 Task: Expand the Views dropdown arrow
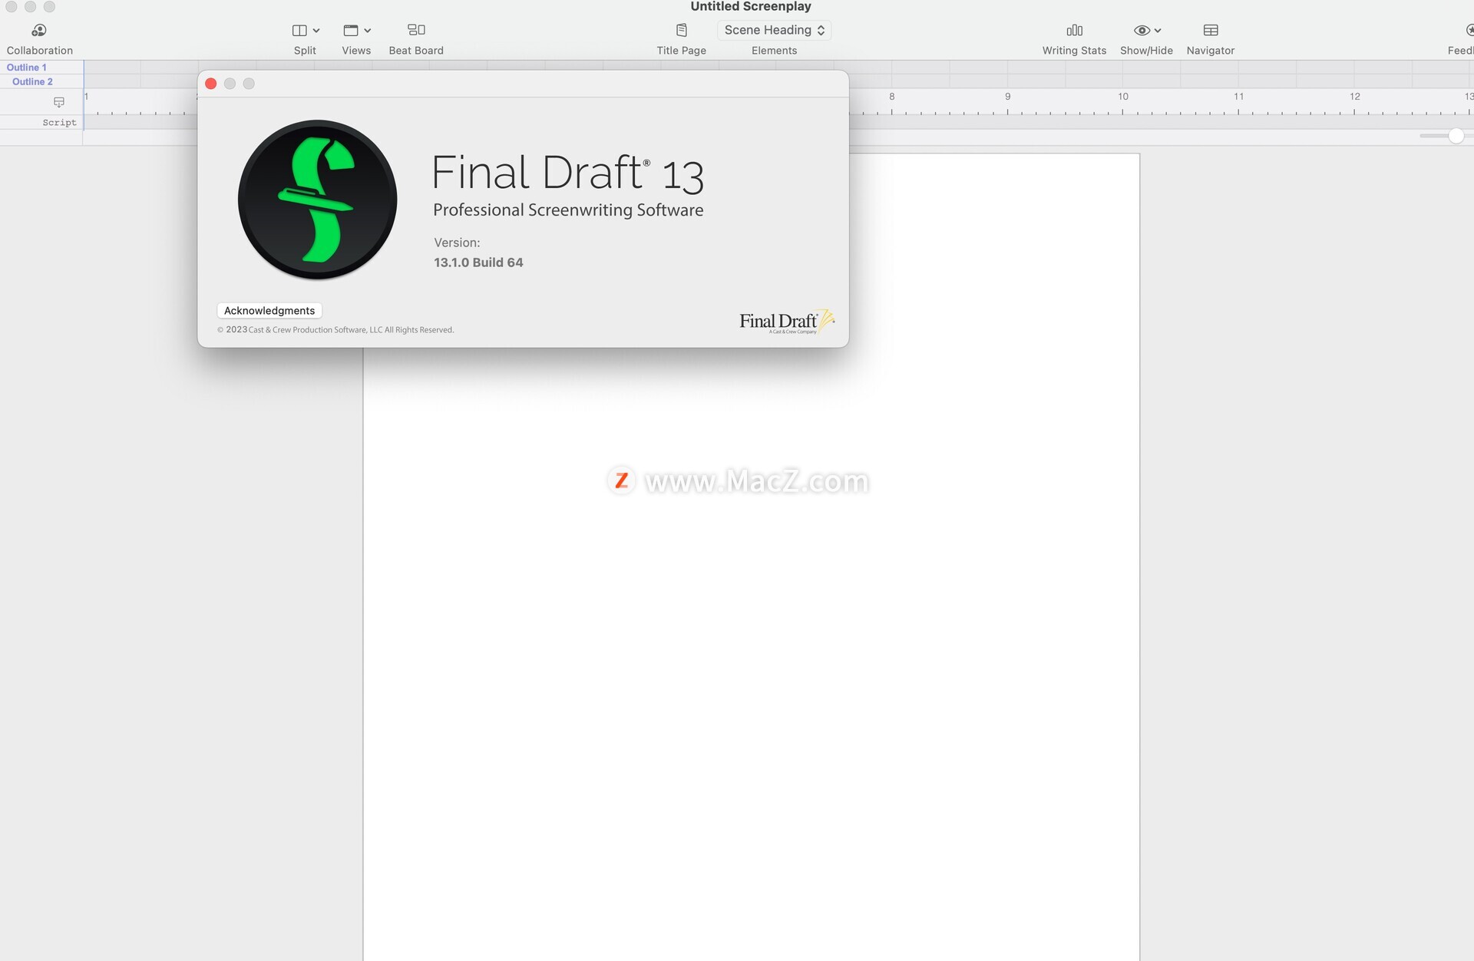tap(368, 31)
